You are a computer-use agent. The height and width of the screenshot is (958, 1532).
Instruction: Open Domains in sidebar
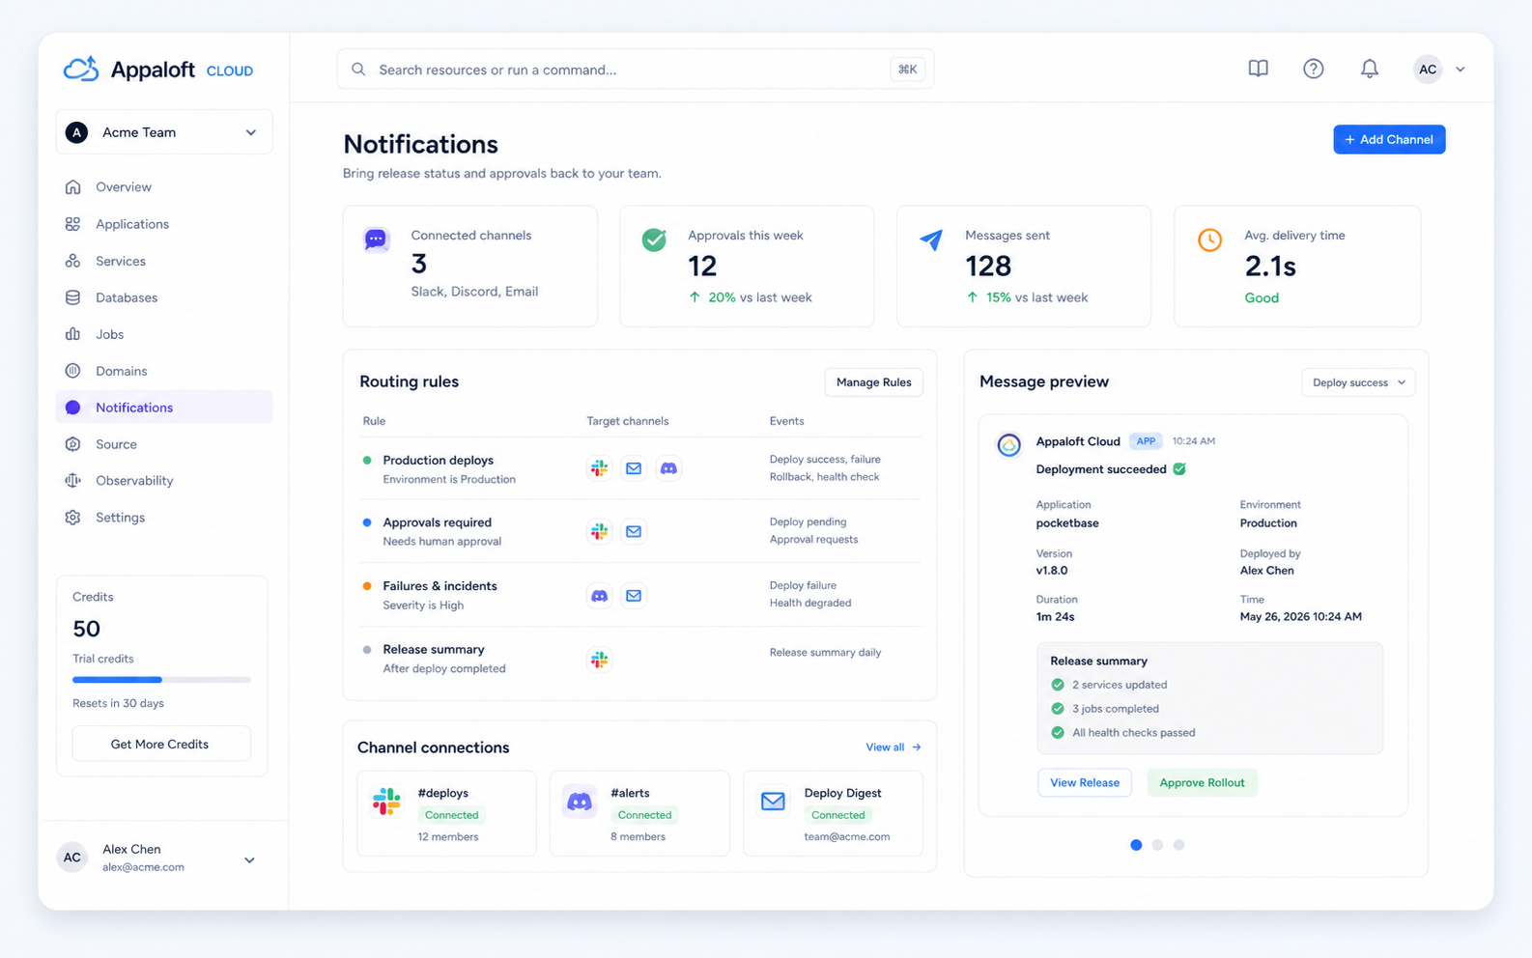coord(164,371)
